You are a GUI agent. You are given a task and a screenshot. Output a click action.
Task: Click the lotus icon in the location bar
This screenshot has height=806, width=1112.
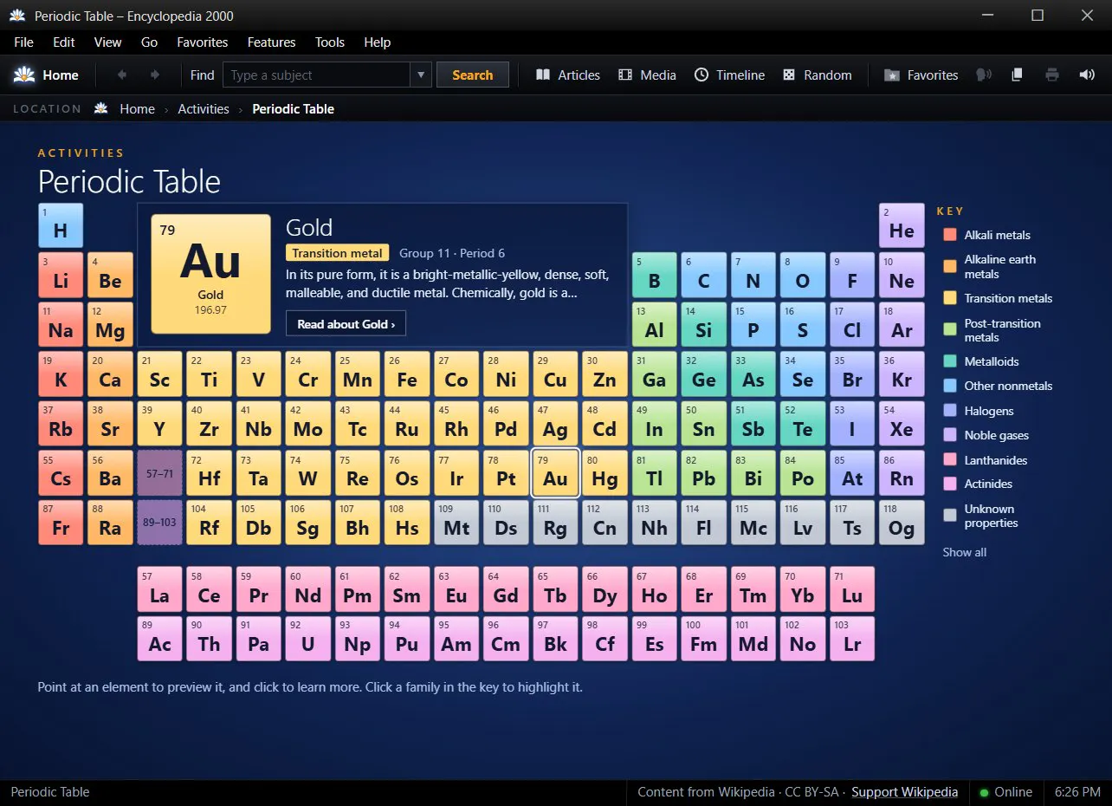[x=101, y=109]
